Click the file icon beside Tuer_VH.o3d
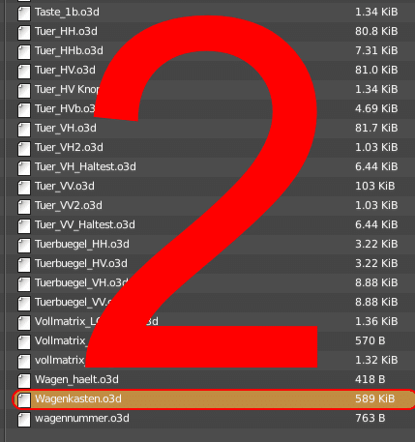This screenshot has width=415, height=442. click(x=24, y=129)
